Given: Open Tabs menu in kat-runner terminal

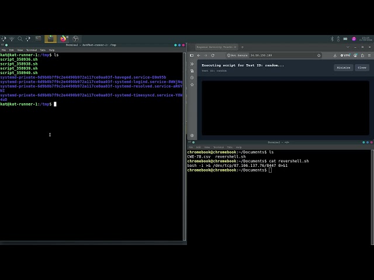Looking at the screenshot, I should 43,50.
